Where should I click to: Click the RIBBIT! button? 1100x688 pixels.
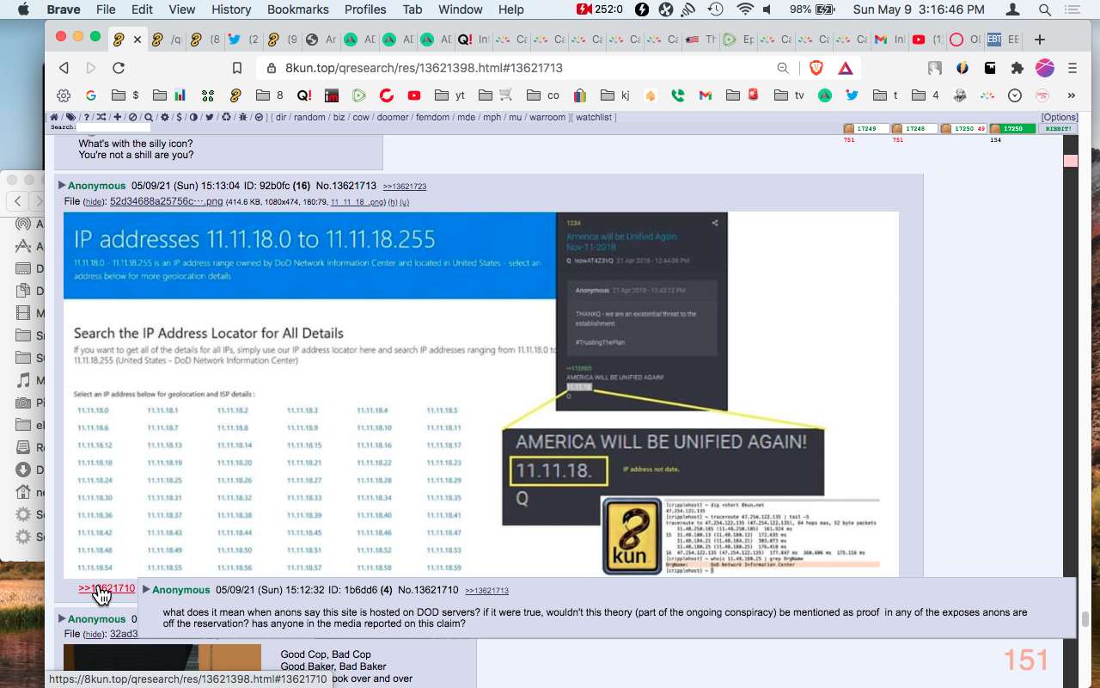[x=1059, y=128]
